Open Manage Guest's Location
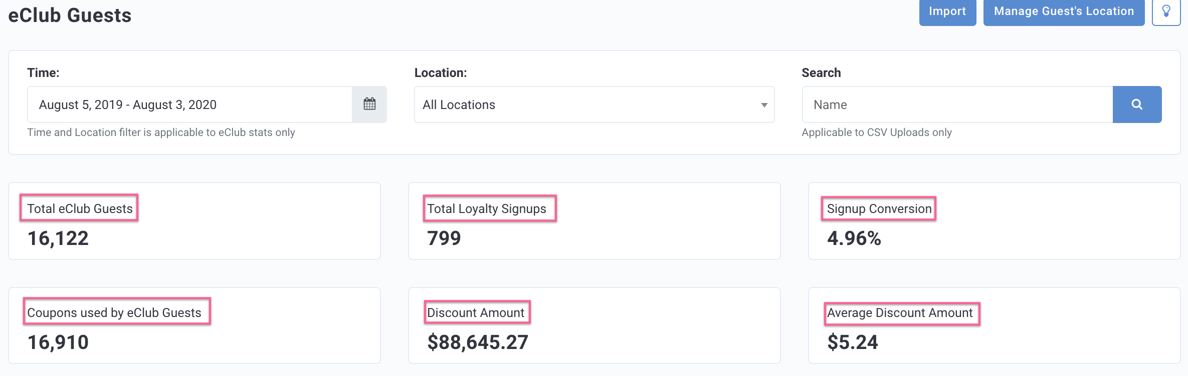The image size is (1188, 376). click(x=1064, y=11)
